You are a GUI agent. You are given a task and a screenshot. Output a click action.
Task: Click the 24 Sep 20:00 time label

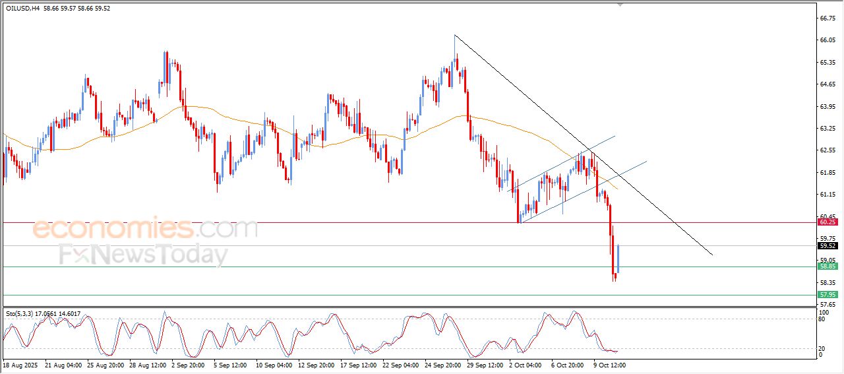click(441, 364)
